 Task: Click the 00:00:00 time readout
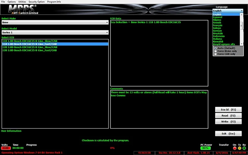[18, 148]
